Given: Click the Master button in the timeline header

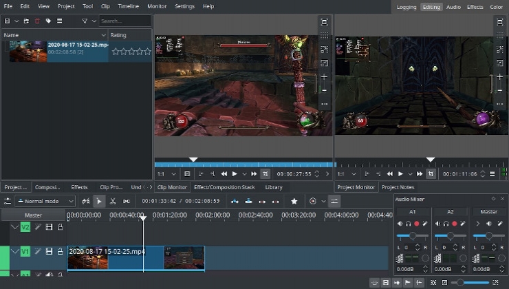Looking at the screenshot, I should tap(33, 215).
